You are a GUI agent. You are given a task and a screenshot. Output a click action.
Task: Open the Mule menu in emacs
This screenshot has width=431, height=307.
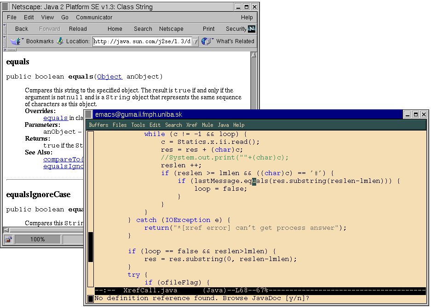pyautogui.click(x=207, y=125)
